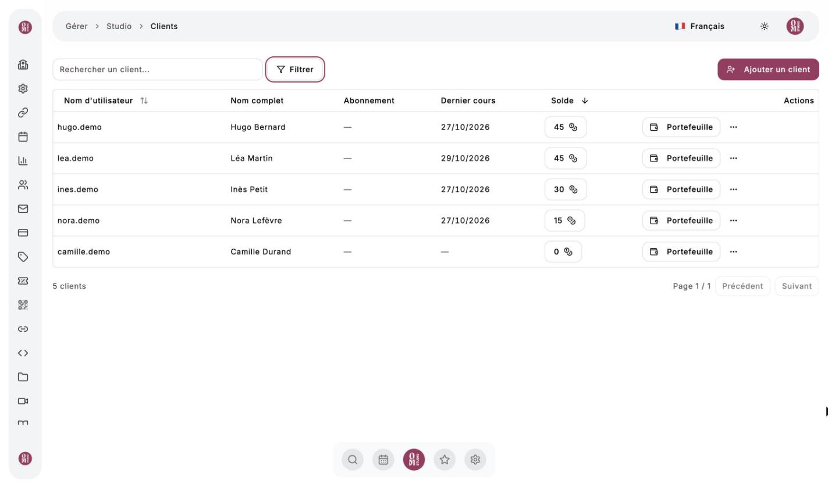
Task: Click the gear icon in bottom dock
Action: click(x=475, y=460)
